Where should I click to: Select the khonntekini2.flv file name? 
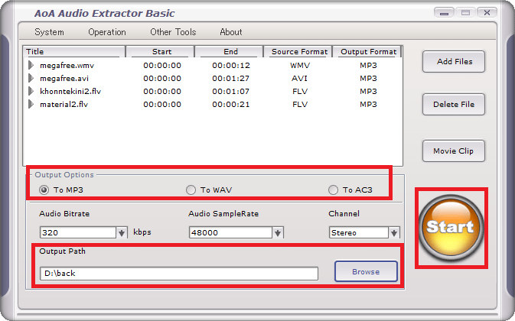tap(70, 91)
